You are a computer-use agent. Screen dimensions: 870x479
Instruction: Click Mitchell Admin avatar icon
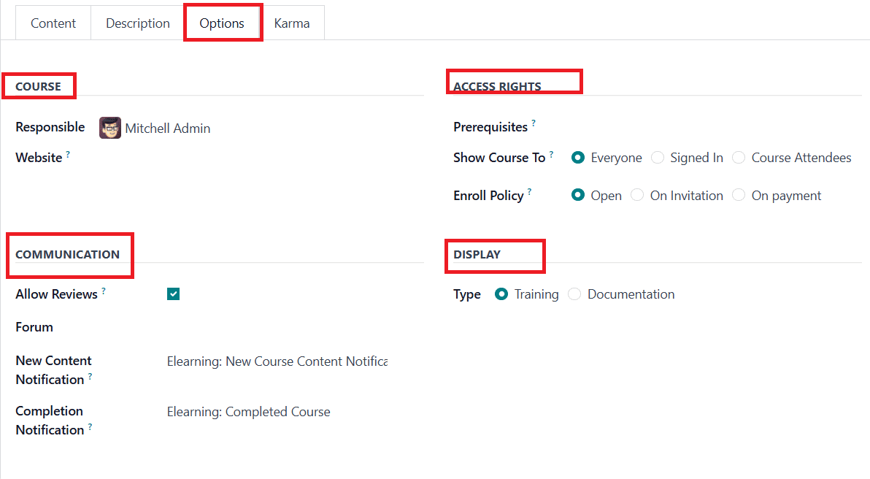coord(110,129)
